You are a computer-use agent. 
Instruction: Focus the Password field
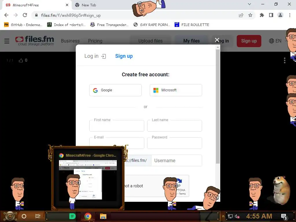[174, 143]
